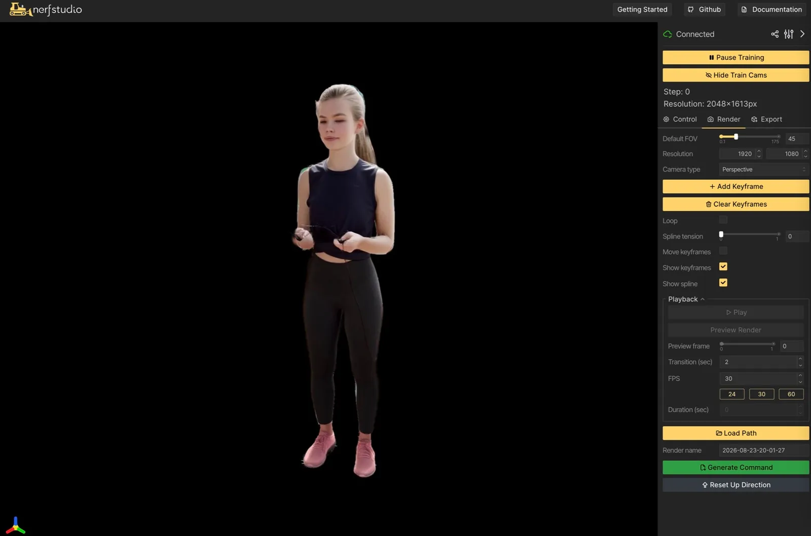
Task: Click the XYZ axes gizmo in the viewport
Action: 16,525
